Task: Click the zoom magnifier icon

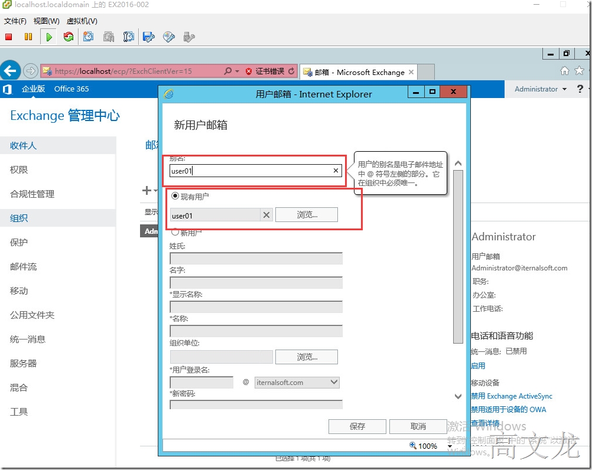Action: (413, 445)
